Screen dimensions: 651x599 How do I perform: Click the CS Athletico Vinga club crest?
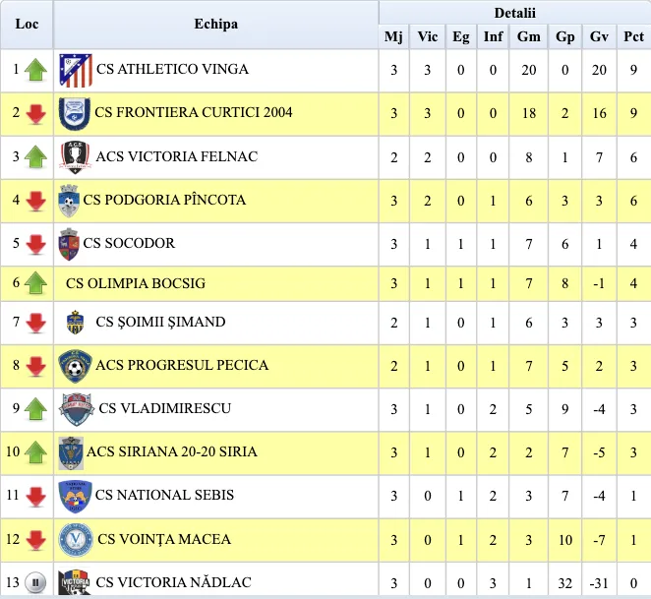click(x=75, y=70)
